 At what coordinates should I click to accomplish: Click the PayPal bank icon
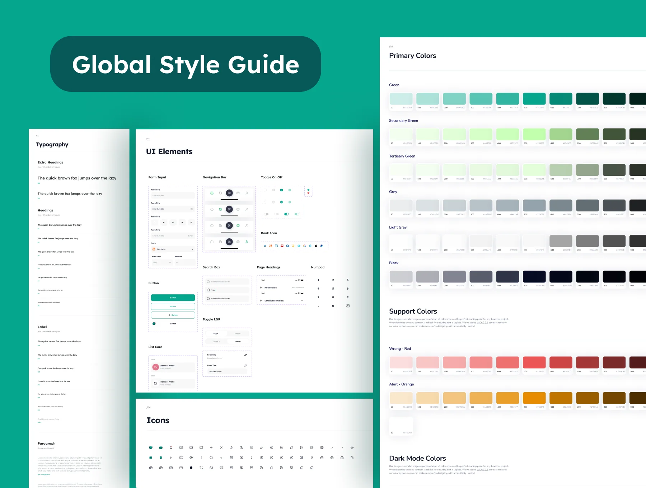[322, 246]
